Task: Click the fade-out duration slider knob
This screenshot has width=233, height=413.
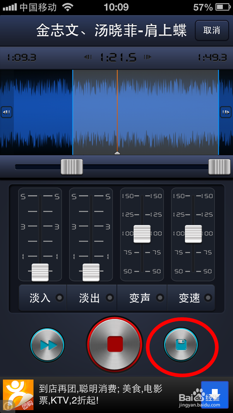Action: (91, 272)
